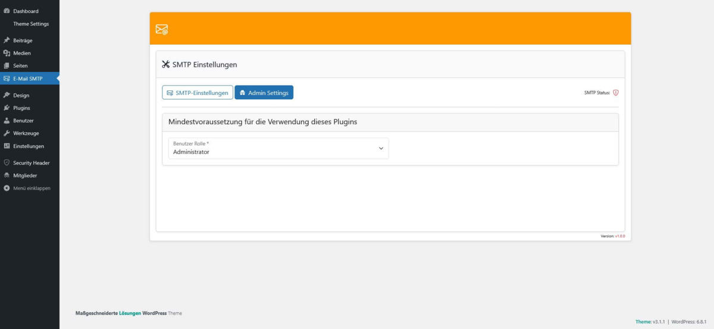The height and width of the screenshot is (329, 714).
Task: Click the Theme v3.1.1 footer text
Action: [x=650, y=322]
